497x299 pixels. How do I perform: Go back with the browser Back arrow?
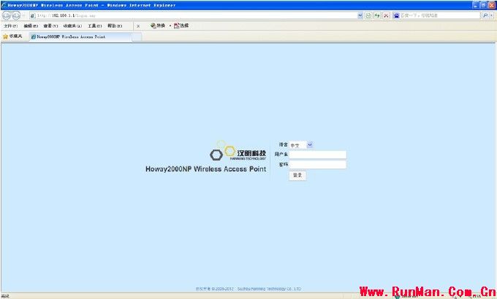click(7, 15)
